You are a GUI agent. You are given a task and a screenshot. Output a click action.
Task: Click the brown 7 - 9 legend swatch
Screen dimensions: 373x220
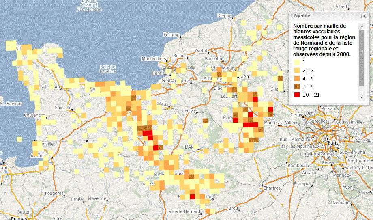tap(297, 87)
